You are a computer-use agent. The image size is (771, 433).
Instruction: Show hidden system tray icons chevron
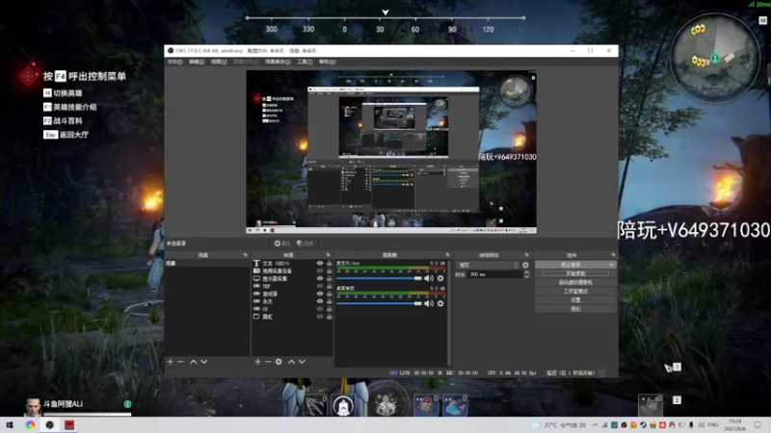[x=595, y=425]
